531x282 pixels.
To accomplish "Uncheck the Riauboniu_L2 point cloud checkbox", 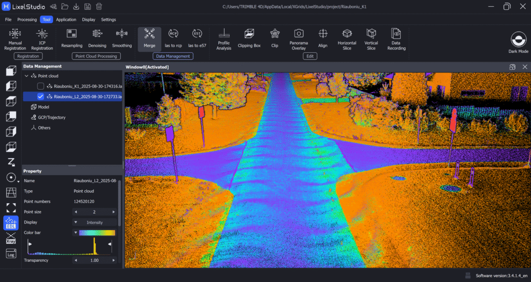I will [41, 96].
